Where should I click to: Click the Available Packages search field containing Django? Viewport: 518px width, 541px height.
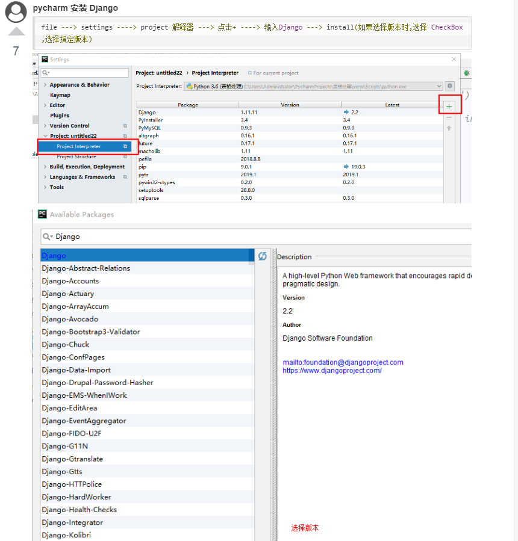coord(255,236)
